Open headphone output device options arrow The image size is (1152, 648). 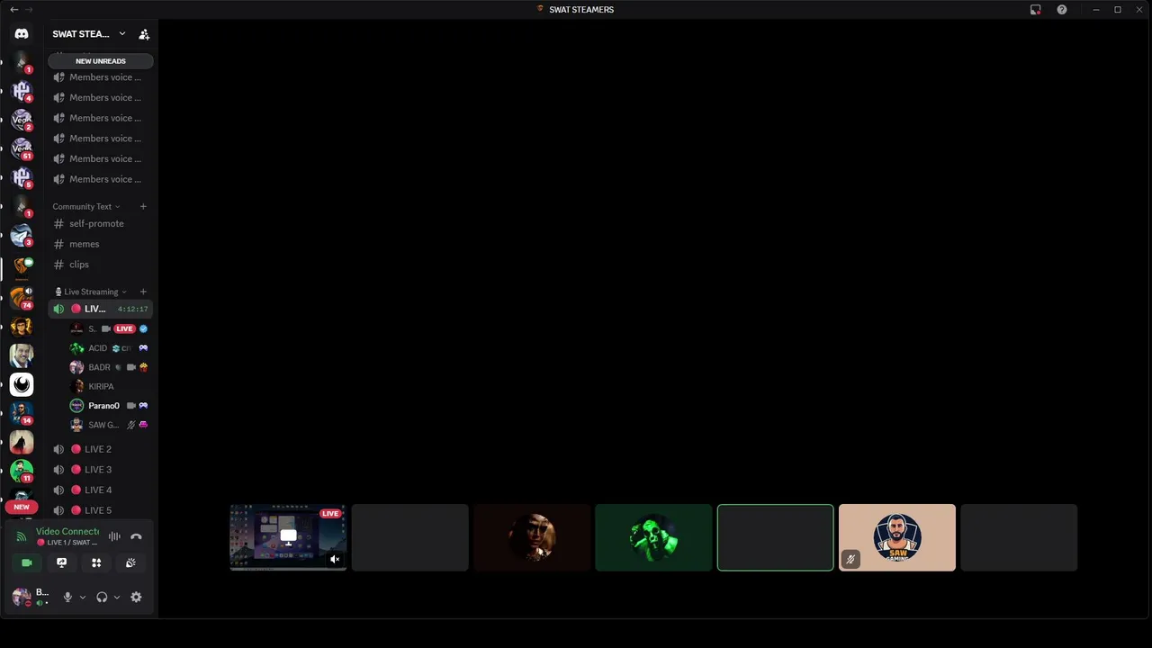[117, 597]
